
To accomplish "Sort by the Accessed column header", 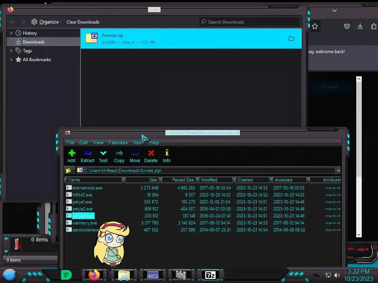I will tap(289, 180).
